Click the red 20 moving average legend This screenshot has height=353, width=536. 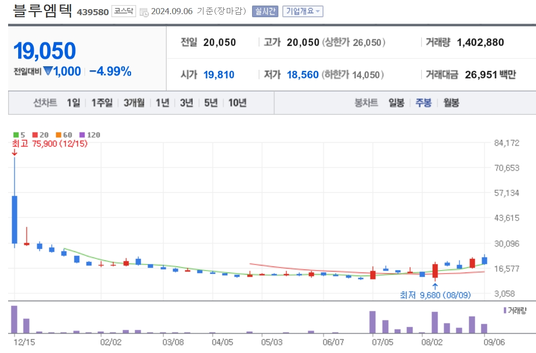[x=40, y=135]
